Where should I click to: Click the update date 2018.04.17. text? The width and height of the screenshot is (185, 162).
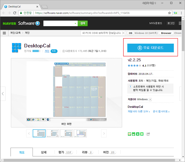point(146,74)
